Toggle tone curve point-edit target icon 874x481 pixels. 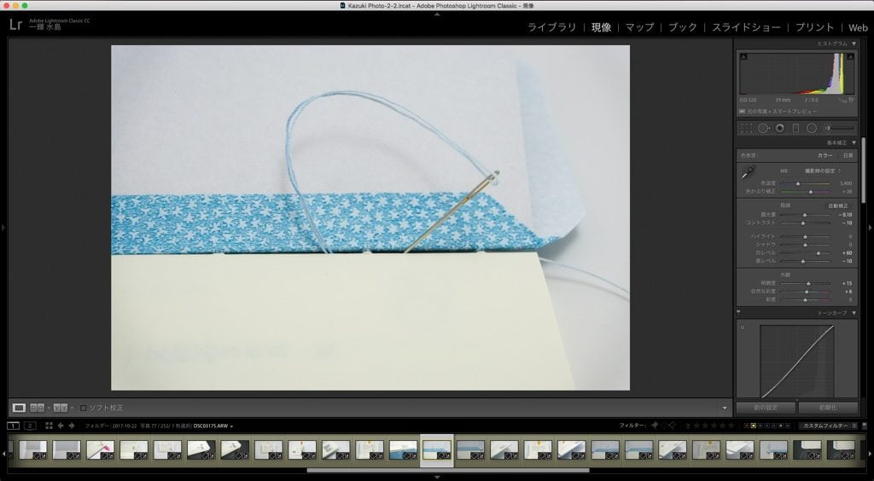pyautogui.click(x=743, y=327)
